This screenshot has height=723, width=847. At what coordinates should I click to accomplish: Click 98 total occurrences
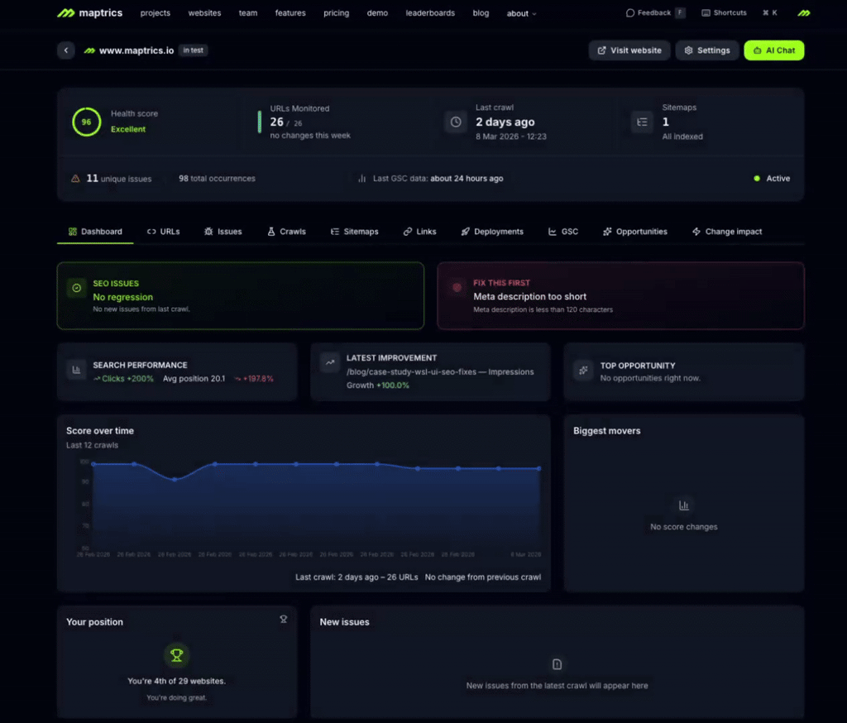pyautogui.click(x=218, y=179)
